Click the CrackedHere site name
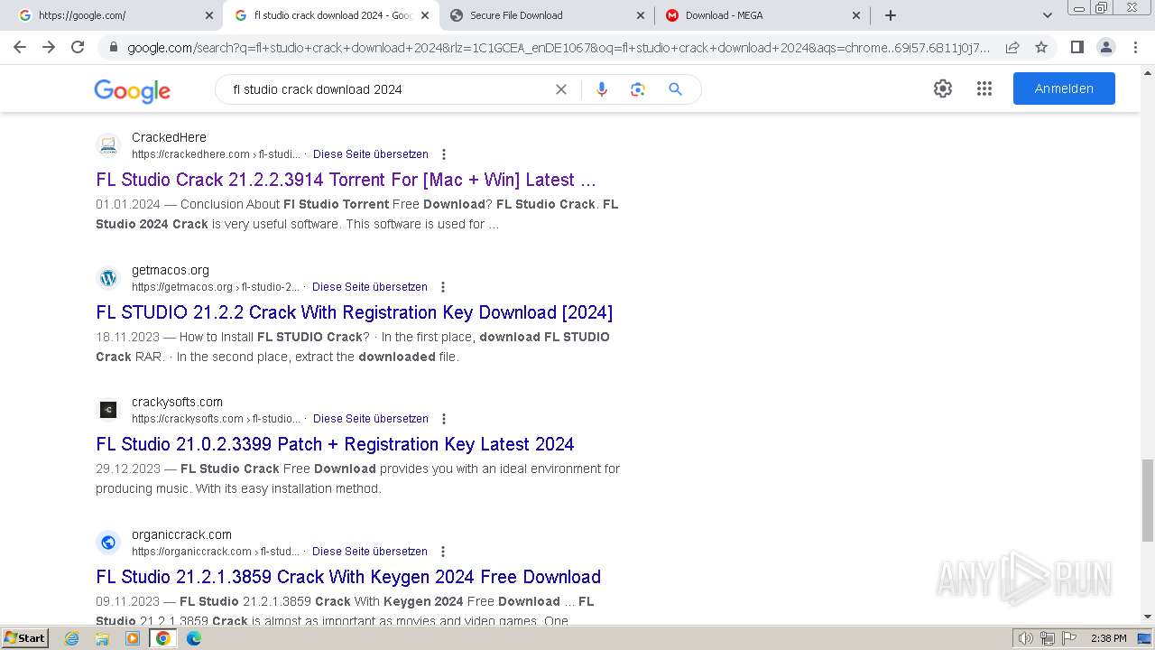The image size is (1155, 650). (x=169, y=137)
